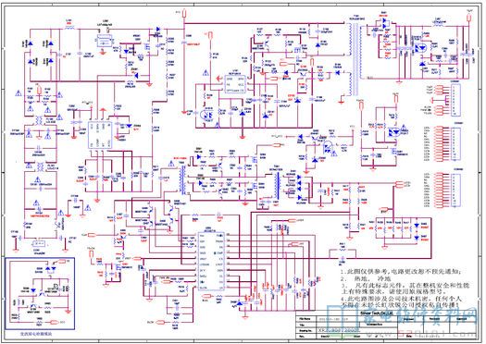The width and height of the screenshot is (486, 344).
Task: Select the relay coil box at the top left
Action: 104,41
